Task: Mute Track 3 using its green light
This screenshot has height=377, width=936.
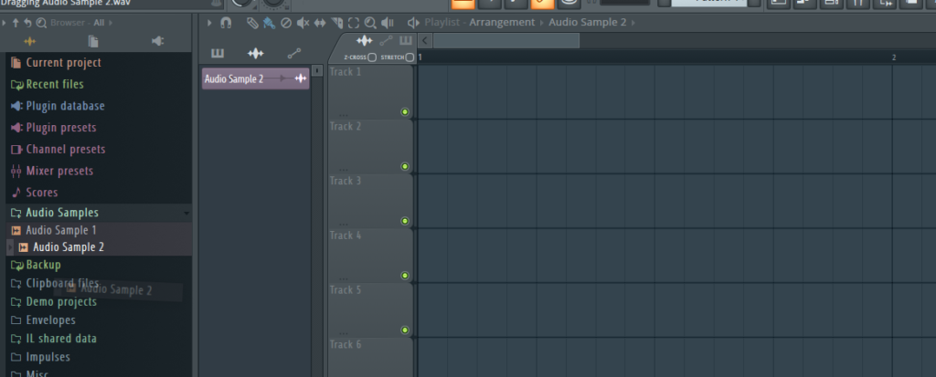Action: tap(404, 221)
